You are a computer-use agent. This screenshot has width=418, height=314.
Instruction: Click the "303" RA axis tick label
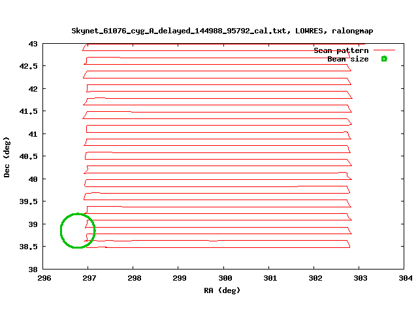[361, 278]
